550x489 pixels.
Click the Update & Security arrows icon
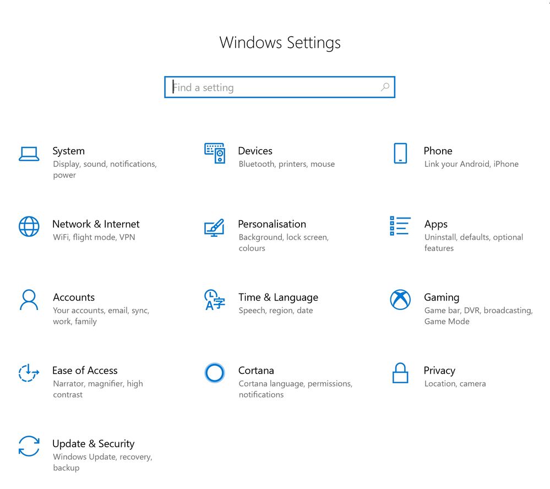coord(29,446)
